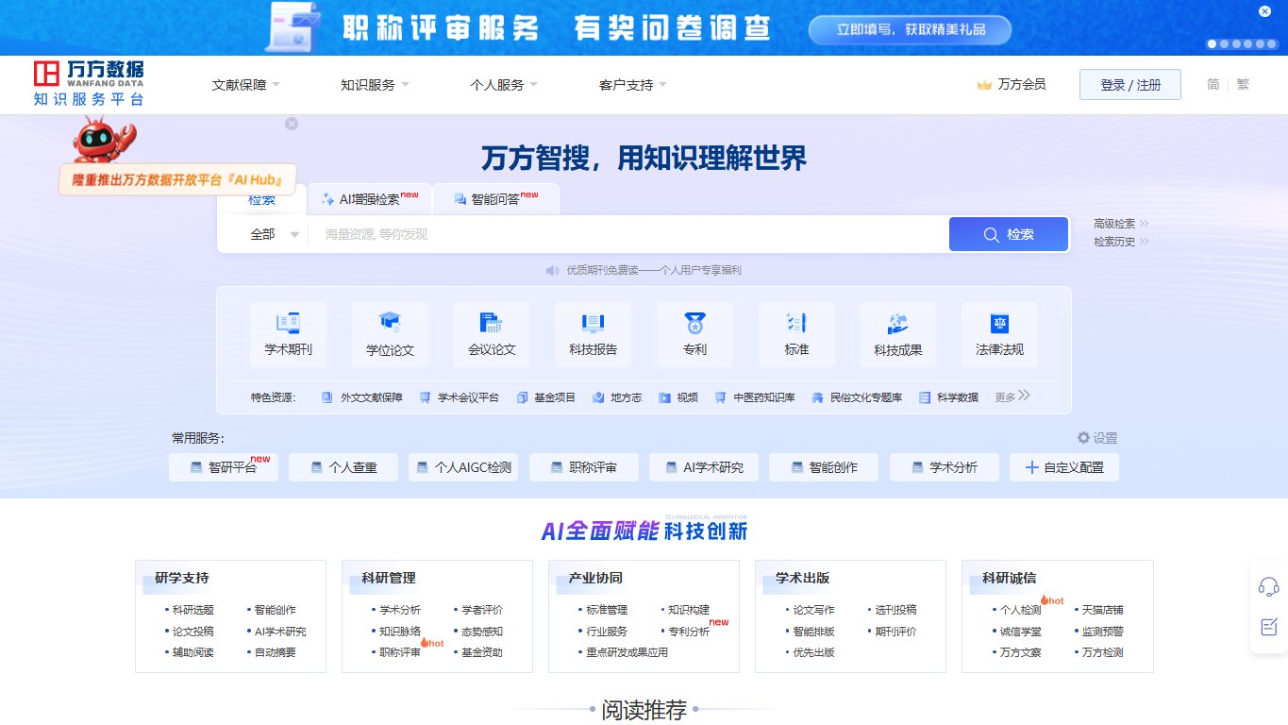The width and height of the screenshot is (1288, 725).
Task: Expand the 个人服务 menu
Action: click(x=504, y=85)
